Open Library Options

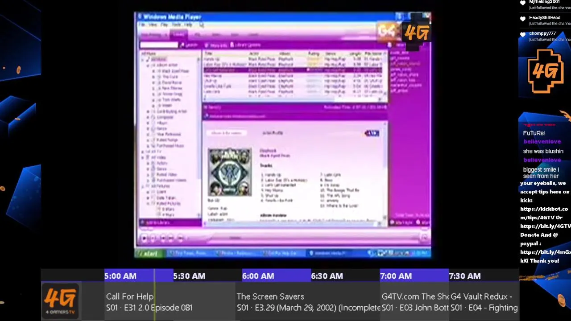245,45
